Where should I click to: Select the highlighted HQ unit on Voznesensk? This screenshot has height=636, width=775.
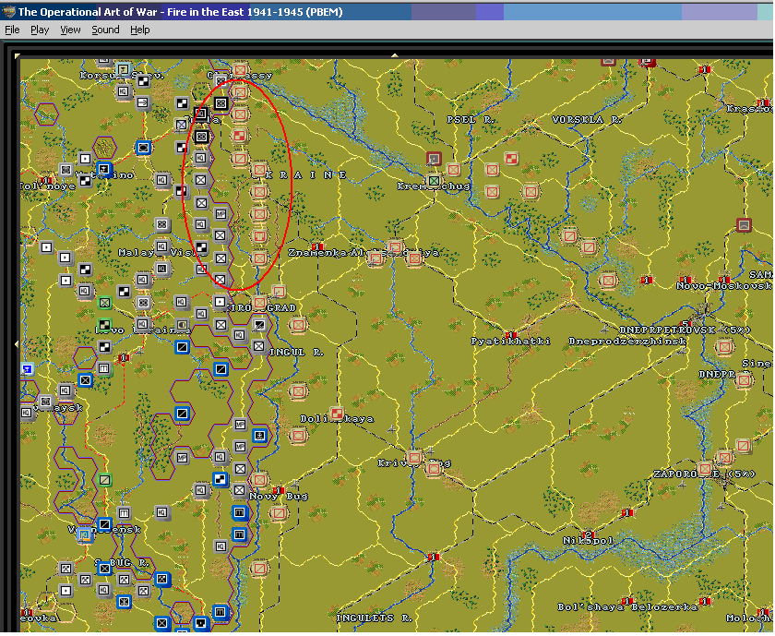[x=85, y=534]
